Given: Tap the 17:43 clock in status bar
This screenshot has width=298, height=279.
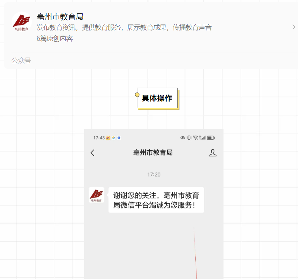Looking at the screenshot, I should 99,138.
